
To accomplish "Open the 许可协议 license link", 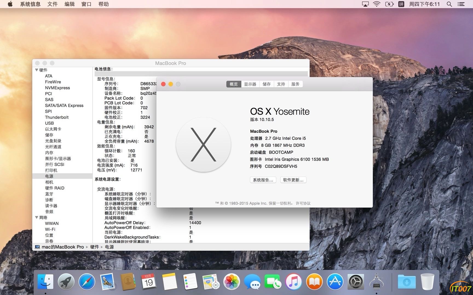I will (x=303, y=203).
